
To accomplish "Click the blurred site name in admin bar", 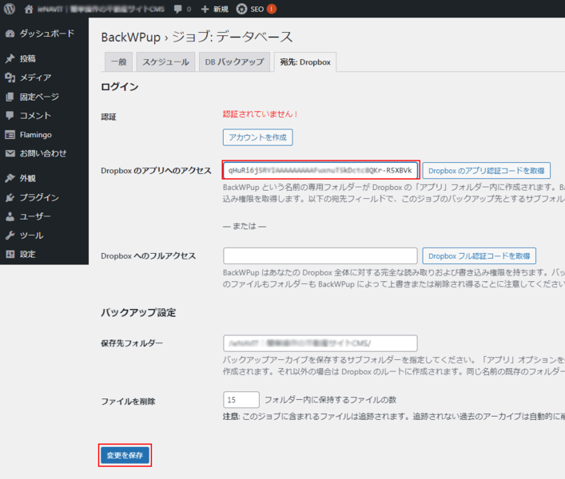I will click(x=101, y=9).
